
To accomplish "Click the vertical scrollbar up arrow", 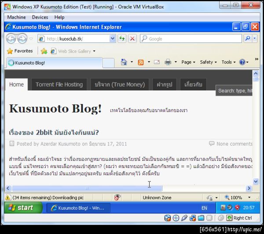I will click(x=256, y=73).
